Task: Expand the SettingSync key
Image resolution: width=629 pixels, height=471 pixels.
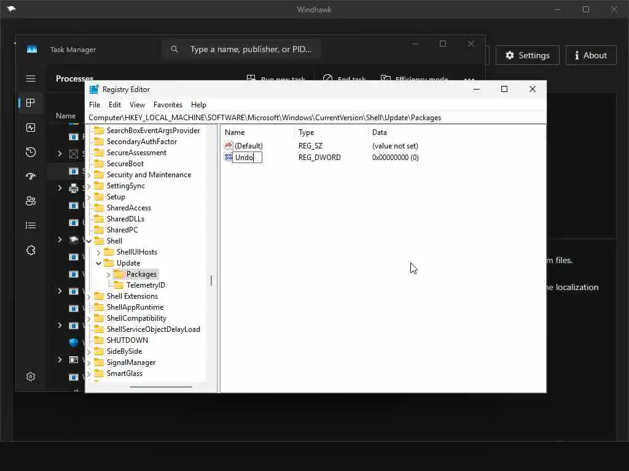Action: tap(89, 186)
